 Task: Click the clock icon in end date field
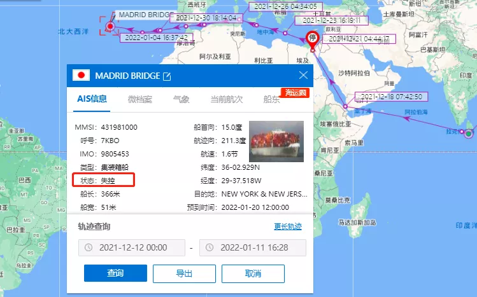[x=210, y=247]
